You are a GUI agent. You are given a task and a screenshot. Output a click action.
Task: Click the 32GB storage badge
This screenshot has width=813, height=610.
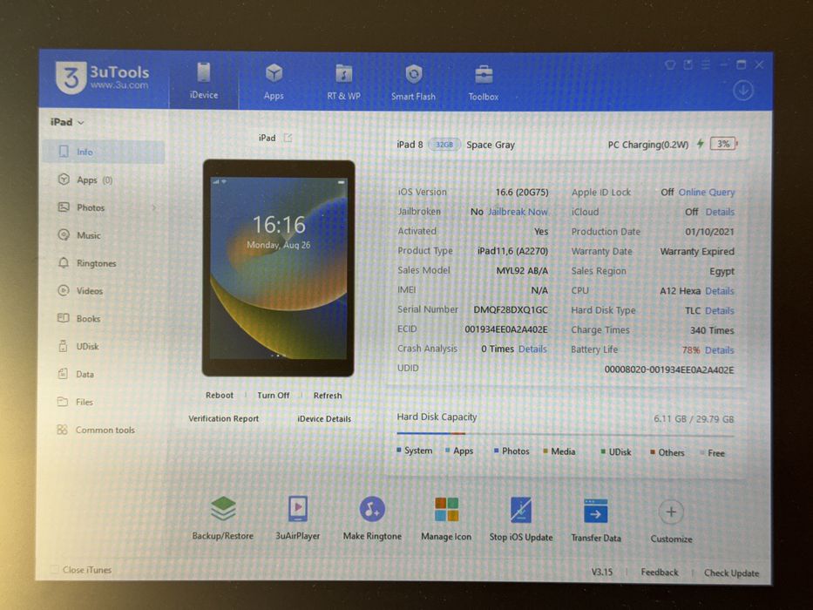tap(444, 145)
